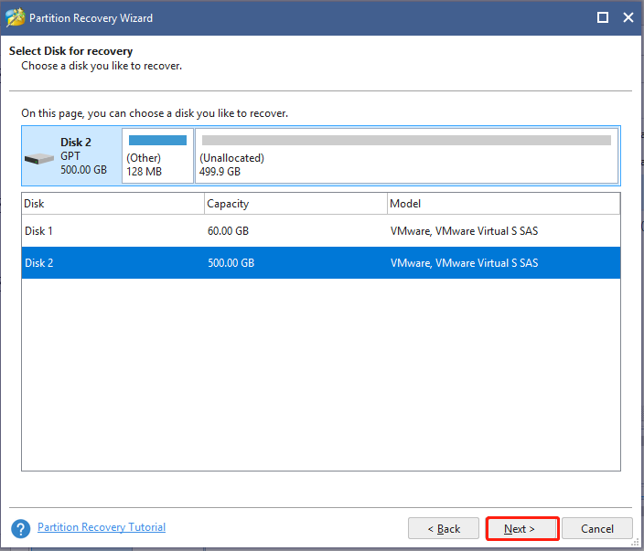Click the 60.00 GB capacity cell
The height and width of the screenshot is (551, 644).
(x=228, y=231)
